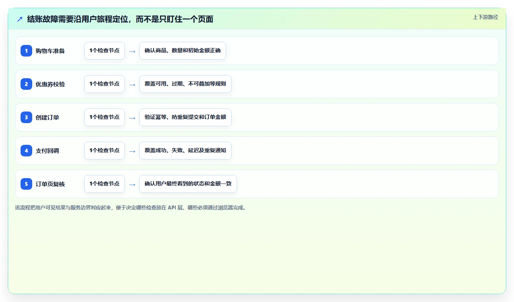Click the step 4 number badge
This screenshot has height=302, width=514.
pos(26,151)
